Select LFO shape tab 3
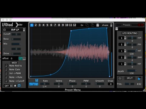This screenshot has height=109, width=146. 40,25
